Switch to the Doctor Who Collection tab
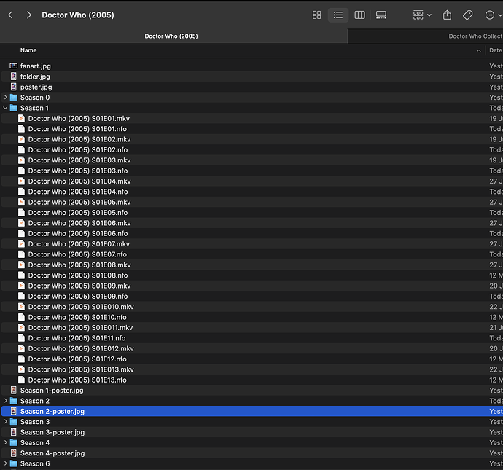 pyautogui.click(x=426, y=36)
